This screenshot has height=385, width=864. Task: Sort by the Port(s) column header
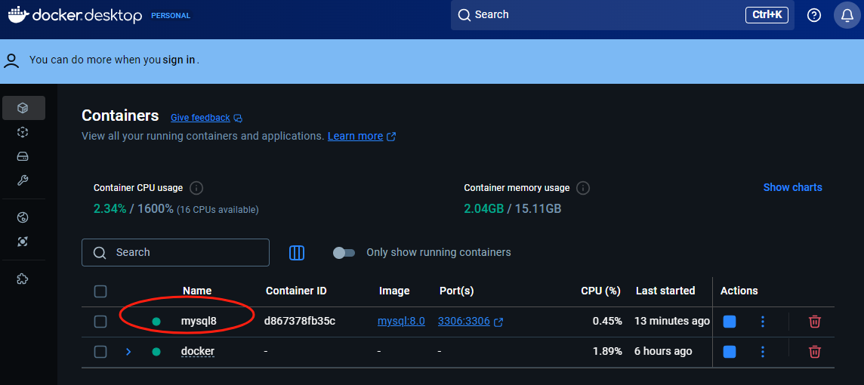tap(457, 291)
